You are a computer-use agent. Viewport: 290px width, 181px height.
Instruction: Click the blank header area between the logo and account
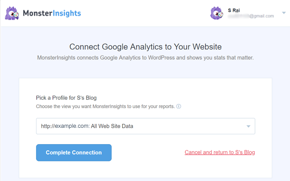pos(145,13)
